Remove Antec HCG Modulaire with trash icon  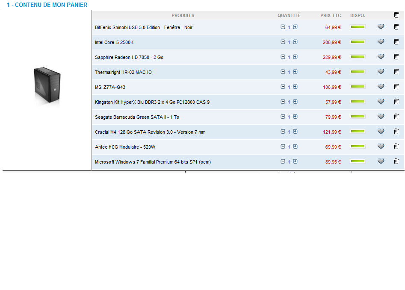tap(396, 146)
